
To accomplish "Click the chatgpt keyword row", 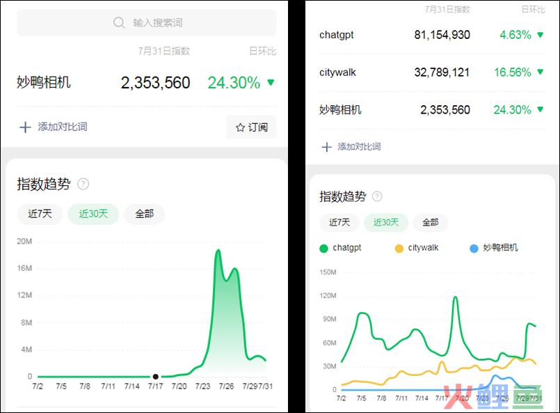I will click(431, 35).
